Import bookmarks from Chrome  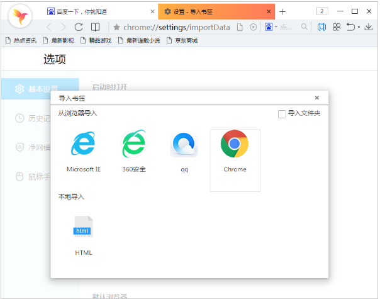click(235, 144)
